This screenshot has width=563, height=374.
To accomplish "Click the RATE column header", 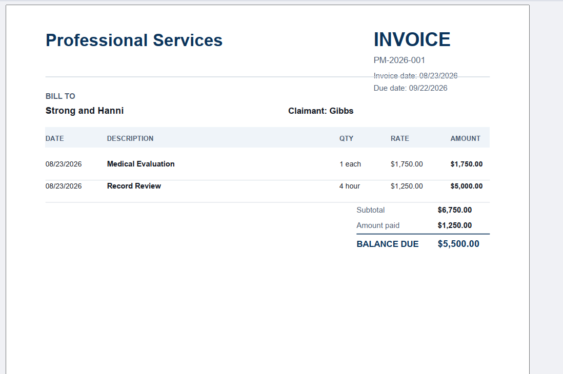I will [x=399, y=138].
